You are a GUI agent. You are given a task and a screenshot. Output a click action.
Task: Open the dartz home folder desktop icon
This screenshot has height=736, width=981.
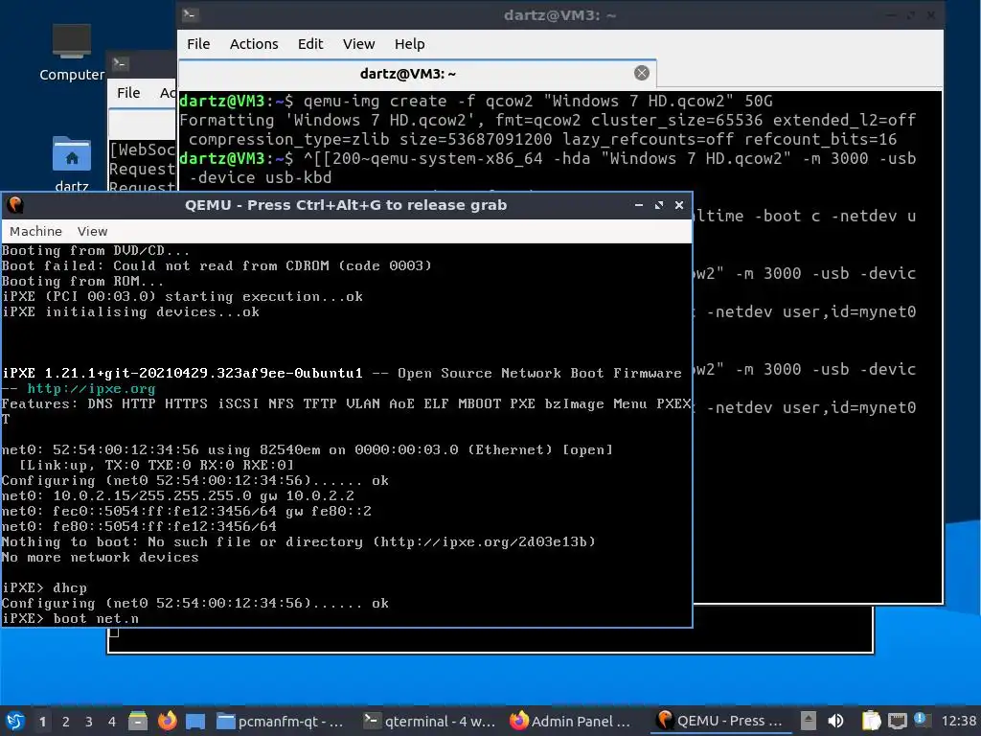(72, 163)
